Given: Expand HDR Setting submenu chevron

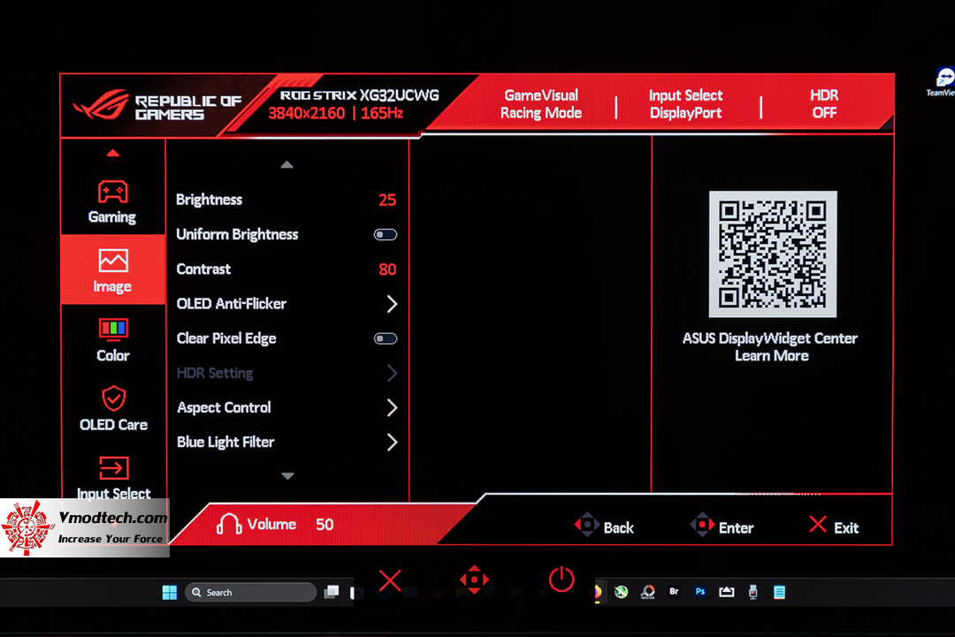Looking at the screenshot, I should pos(392,373).
